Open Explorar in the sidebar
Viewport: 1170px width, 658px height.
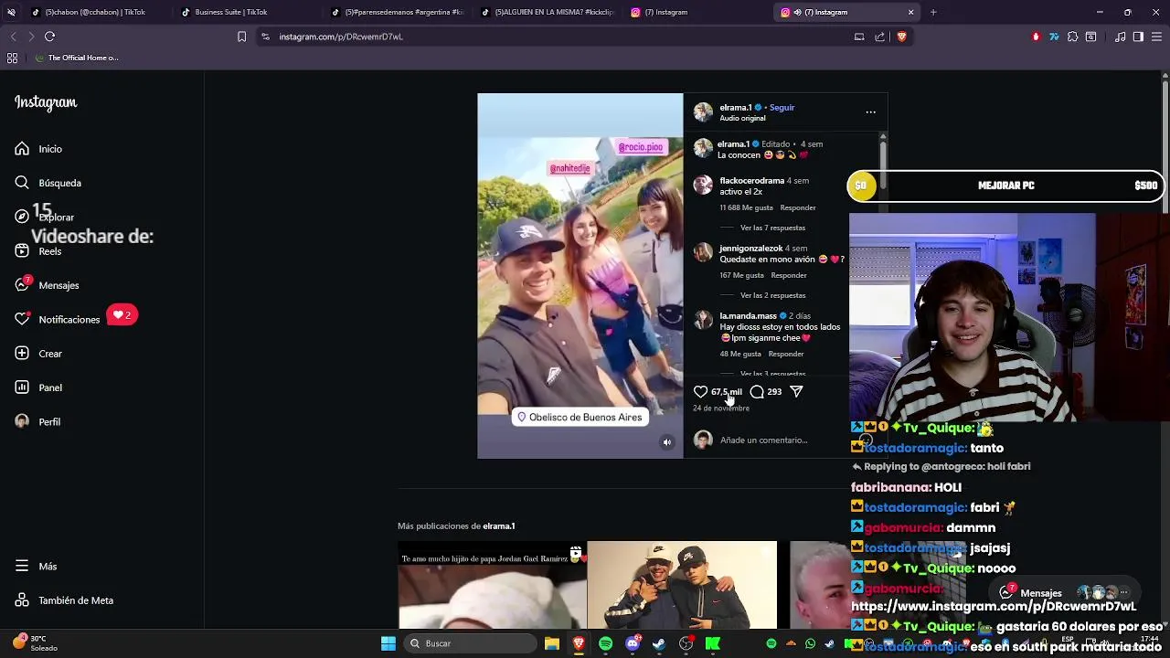pos(44,217)
